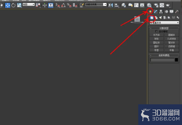Click the 平面 button
This screenshot has height=125, width=182.
[x=171, y=50]
